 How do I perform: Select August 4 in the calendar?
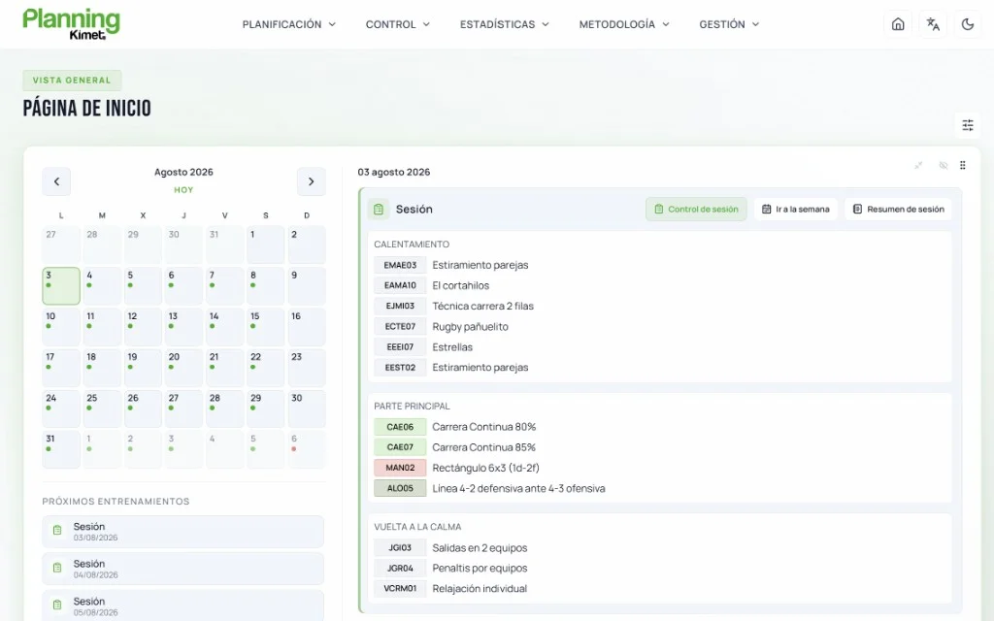pyautogui.click(x=102, y=286)
